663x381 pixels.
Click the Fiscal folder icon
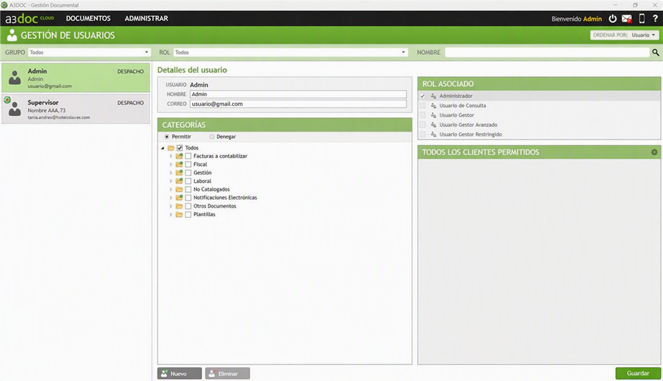point(179,164)
